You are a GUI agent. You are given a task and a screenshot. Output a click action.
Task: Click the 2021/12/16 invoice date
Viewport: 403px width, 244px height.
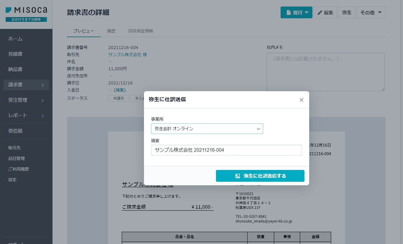[x=120, y=83]
